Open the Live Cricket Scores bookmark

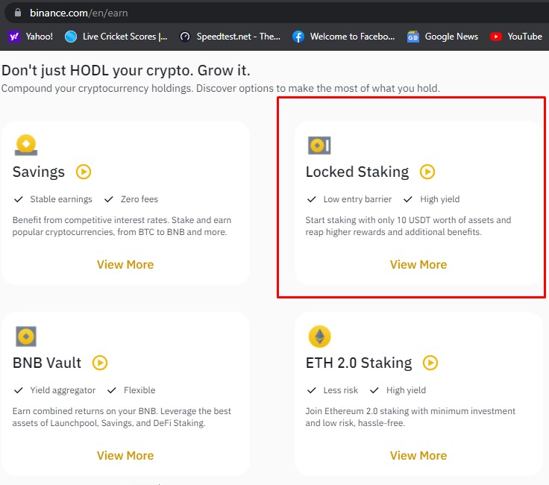116,37
